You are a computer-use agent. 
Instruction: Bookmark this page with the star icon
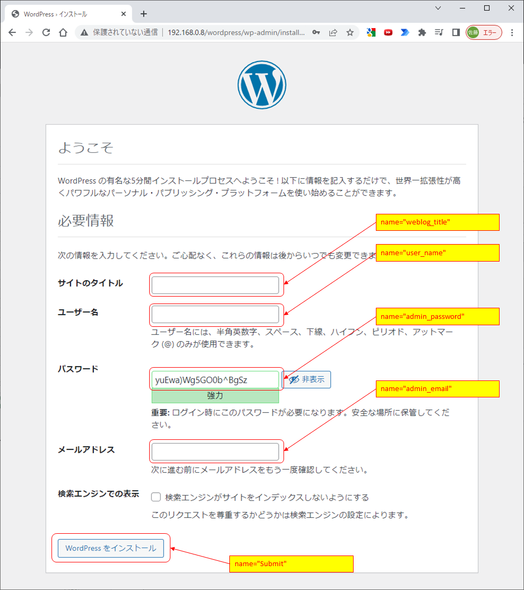coord(350,33)
